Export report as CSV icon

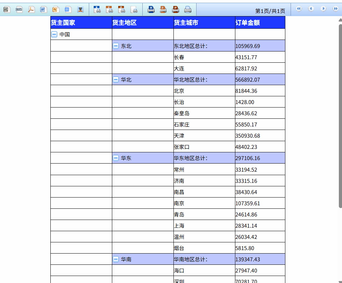pos(19,9)
